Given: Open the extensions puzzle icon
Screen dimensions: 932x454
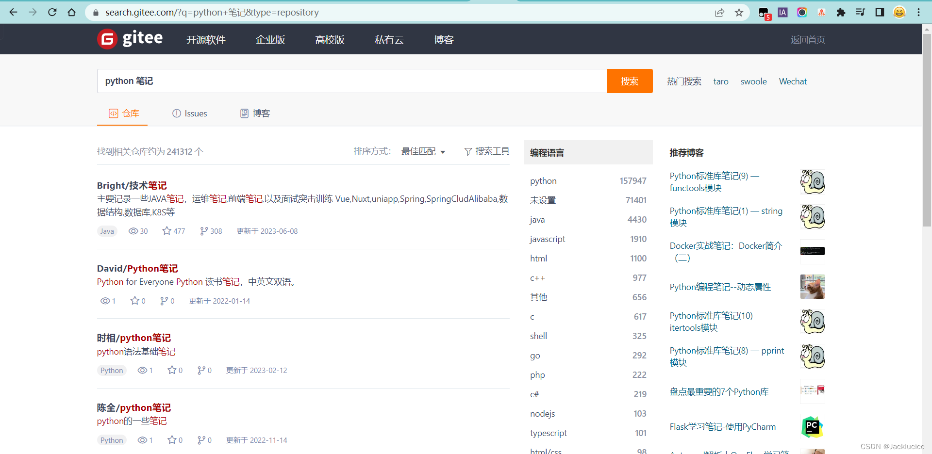Looking at the screenshot, I should pyautogui.click(x=841, y=13).
